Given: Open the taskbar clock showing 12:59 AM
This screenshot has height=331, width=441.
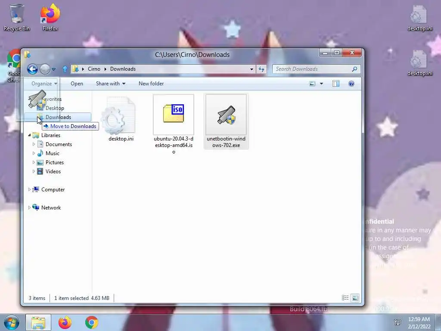Looking at the screenshot, I should click(419, 323).
